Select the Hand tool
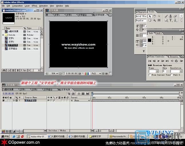The image size is (185, 146). (x=150, y=20)
